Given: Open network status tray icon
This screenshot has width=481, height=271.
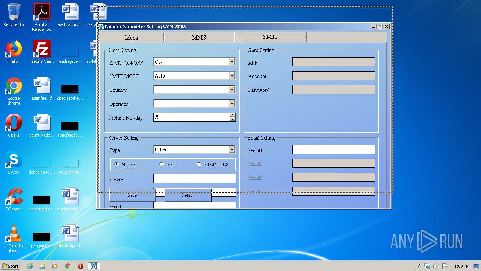Looking at the screenshot, I should [427, 266].
